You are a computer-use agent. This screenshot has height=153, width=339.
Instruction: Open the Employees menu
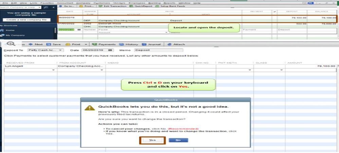point(137,3)
